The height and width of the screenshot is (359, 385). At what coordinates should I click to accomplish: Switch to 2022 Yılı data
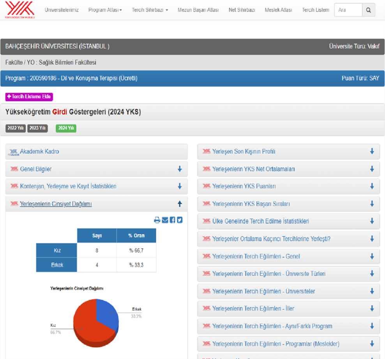(16, 128)
